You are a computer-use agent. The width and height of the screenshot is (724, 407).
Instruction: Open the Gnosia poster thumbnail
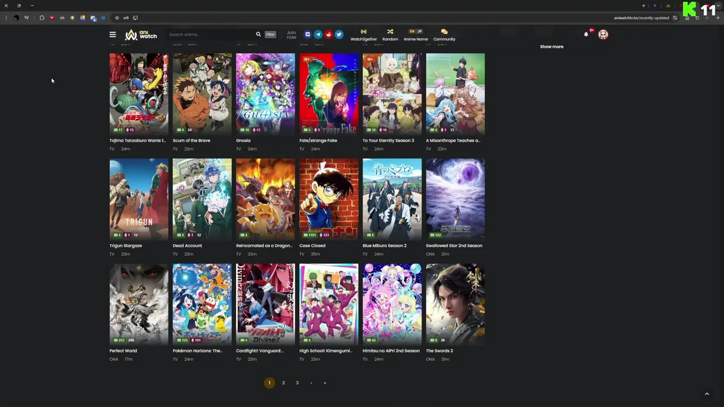tap(265, 94)
